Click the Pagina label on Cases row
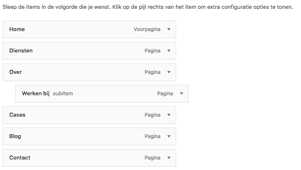The height and width of the screenshot is (170, 301). click(x=153, y=115)
